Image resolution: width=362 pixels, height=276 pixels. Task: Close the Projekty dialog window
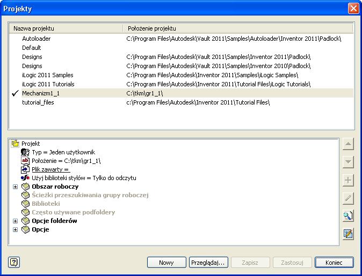click(x=353, y=9)
